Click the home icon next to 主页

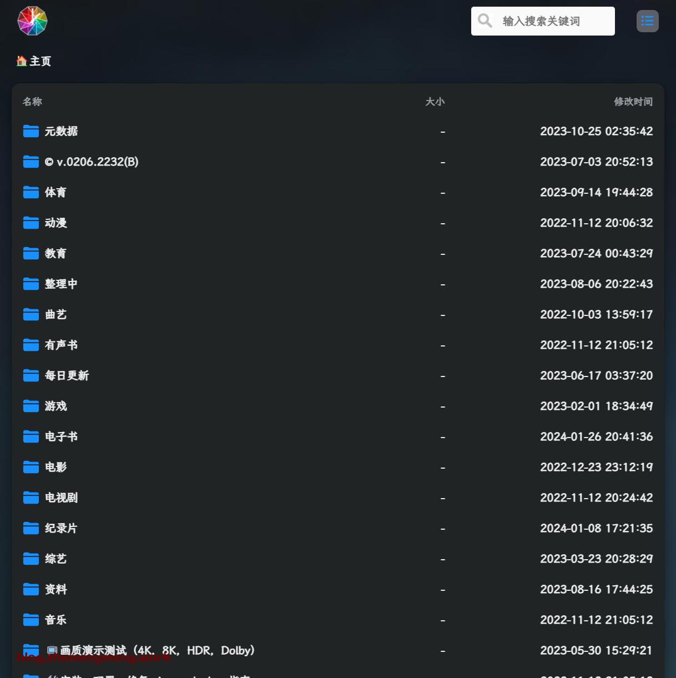click(21, 61)
